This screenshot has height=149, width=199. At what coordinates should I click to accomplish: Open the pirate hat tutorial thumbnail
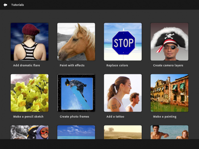tap(170, 42)
